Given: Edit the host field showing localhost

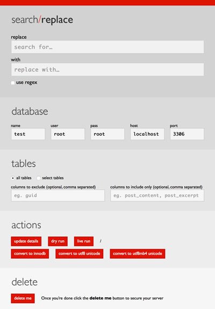Looking at the screenshot, I should coord(147,134).
